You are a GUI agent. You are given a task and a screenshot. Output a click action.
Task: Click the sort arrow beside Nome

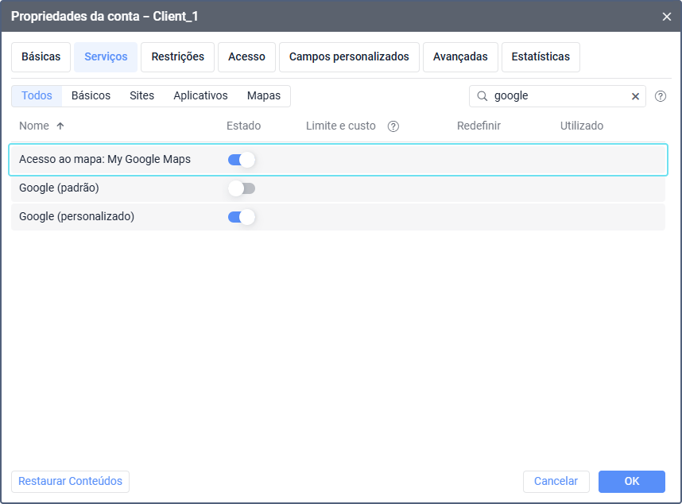pos(60,126)
